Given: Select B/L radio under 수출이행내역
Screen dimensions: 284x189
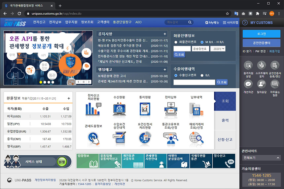Looking at the screenshot, I should click(x=202, y=76).
